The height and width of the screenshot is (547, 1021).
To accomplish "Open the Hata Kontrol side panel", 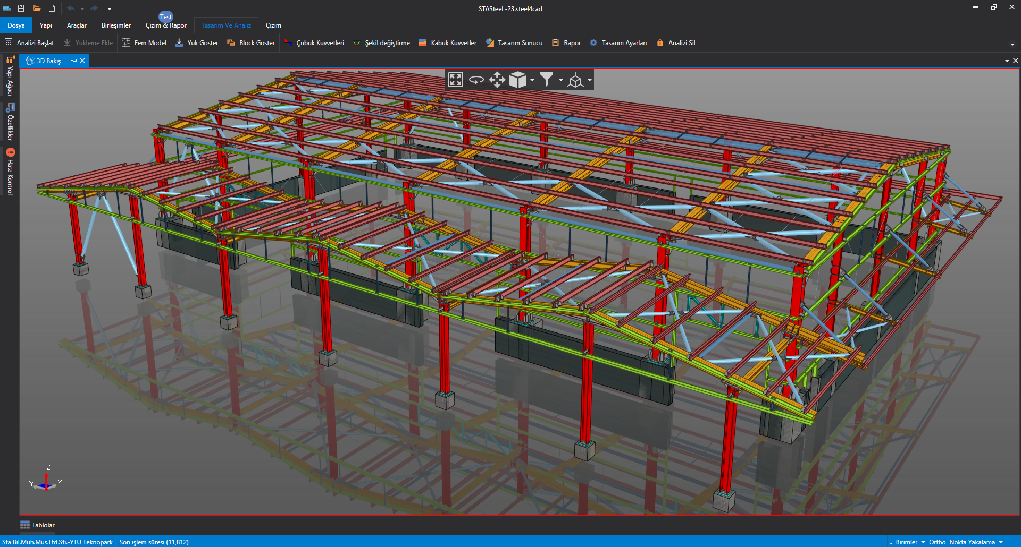I will 10,172.
